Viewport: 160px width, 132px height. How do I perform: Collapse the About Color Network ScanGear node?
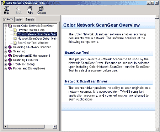coord(5,26)
